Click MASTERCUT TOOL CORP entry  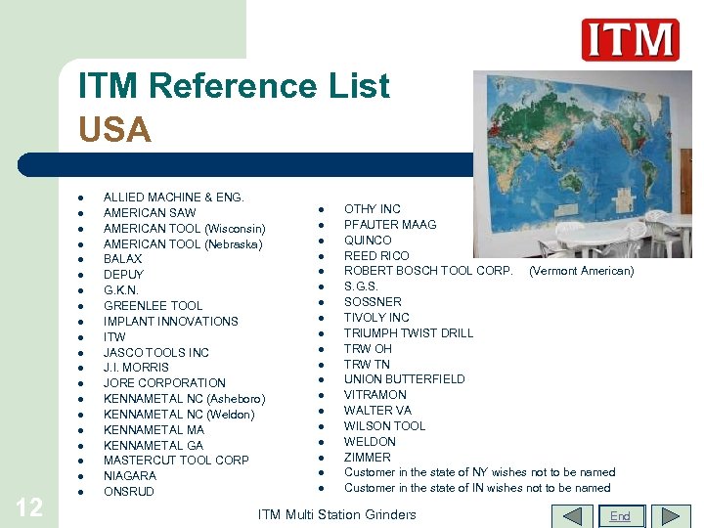pos(176,461)
